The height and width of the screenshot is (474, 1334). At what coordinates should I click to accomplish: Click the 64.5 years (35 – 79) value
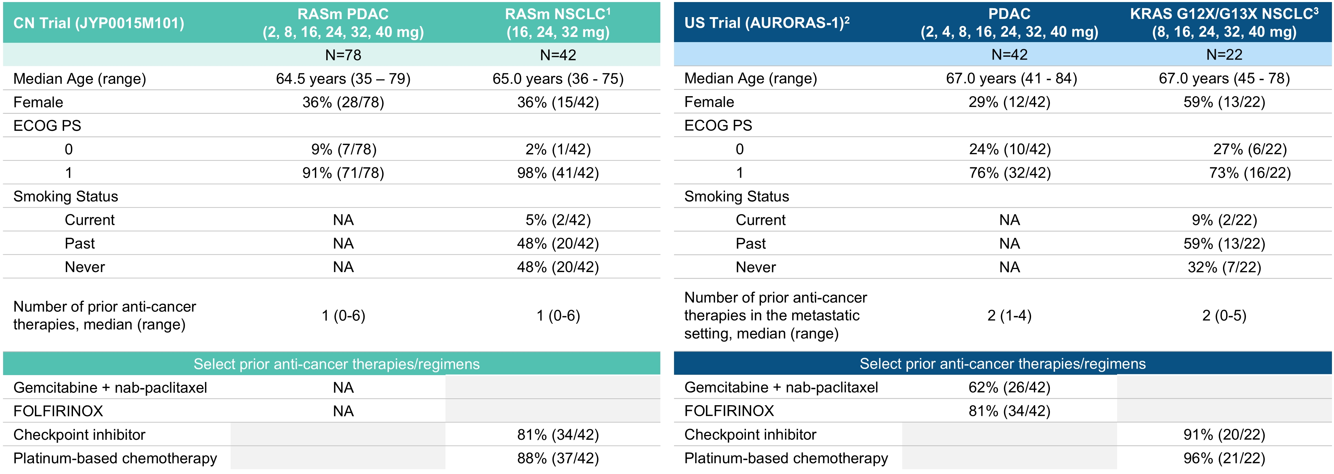point(343,79)
